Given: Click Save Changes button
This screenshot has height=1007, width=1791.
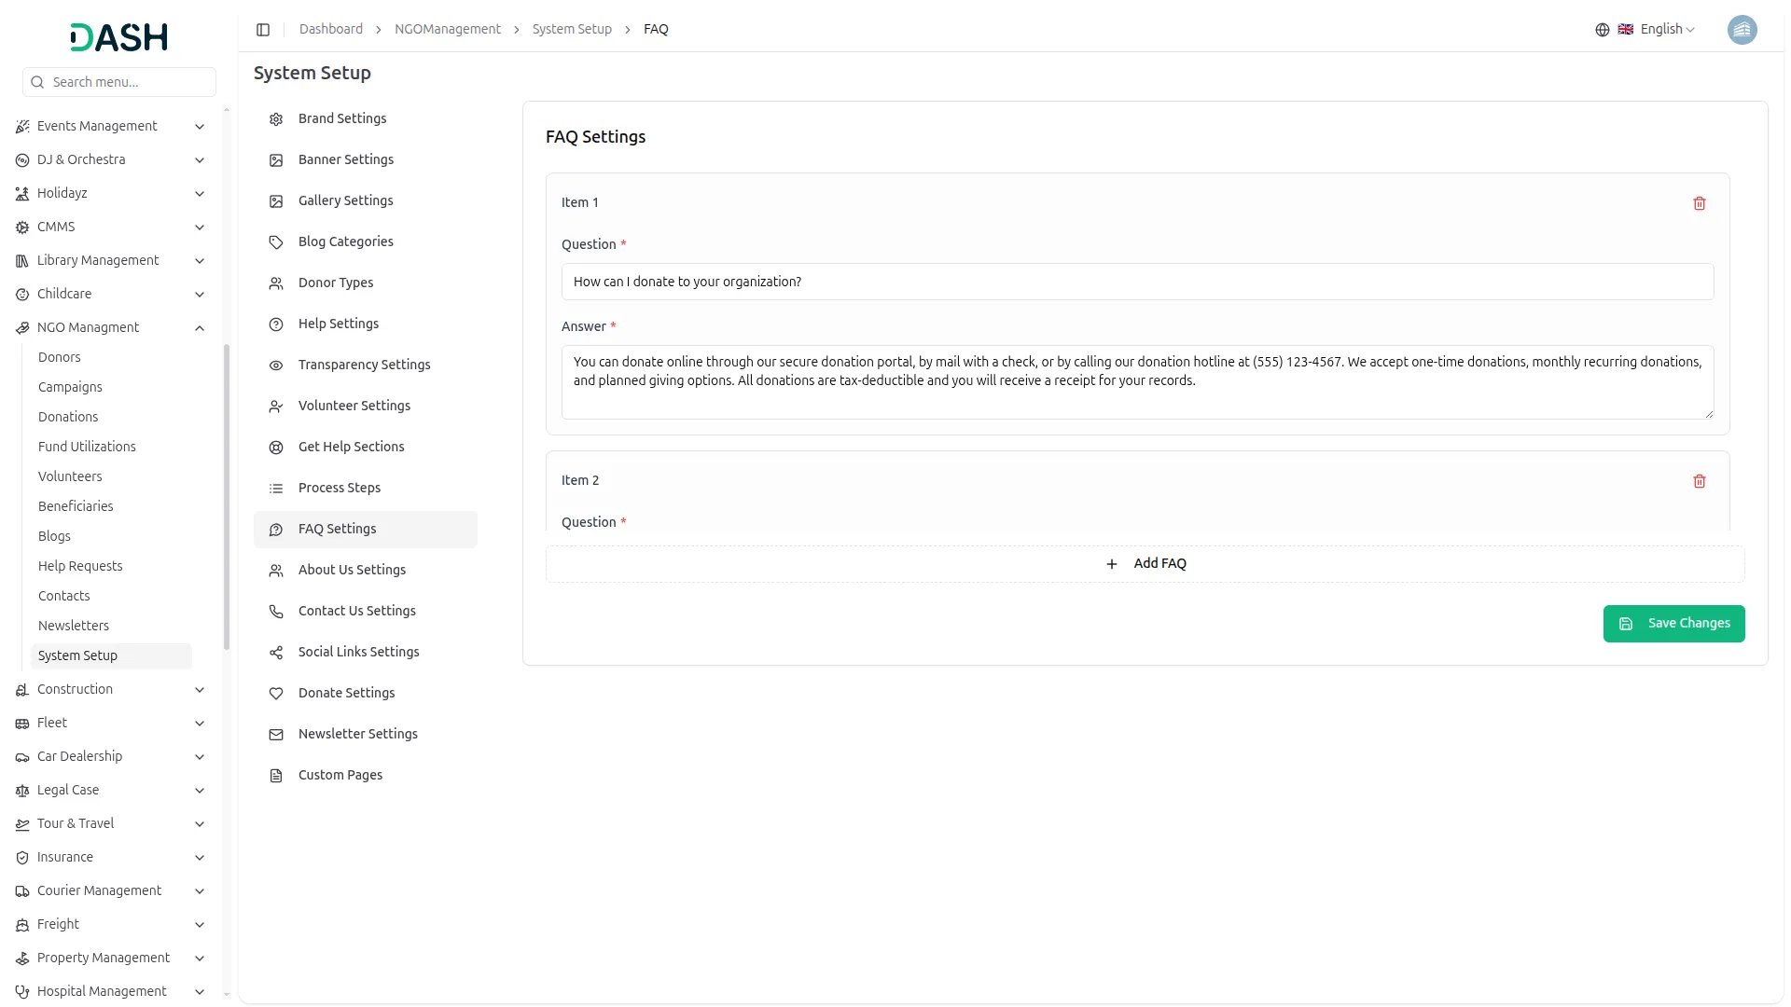Looking at the screenshot, I should 1673,624.
